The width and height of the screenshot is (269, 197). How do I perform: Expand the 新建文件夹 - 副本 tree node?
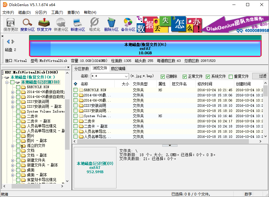pyautogui.click(x=13, y=165)
